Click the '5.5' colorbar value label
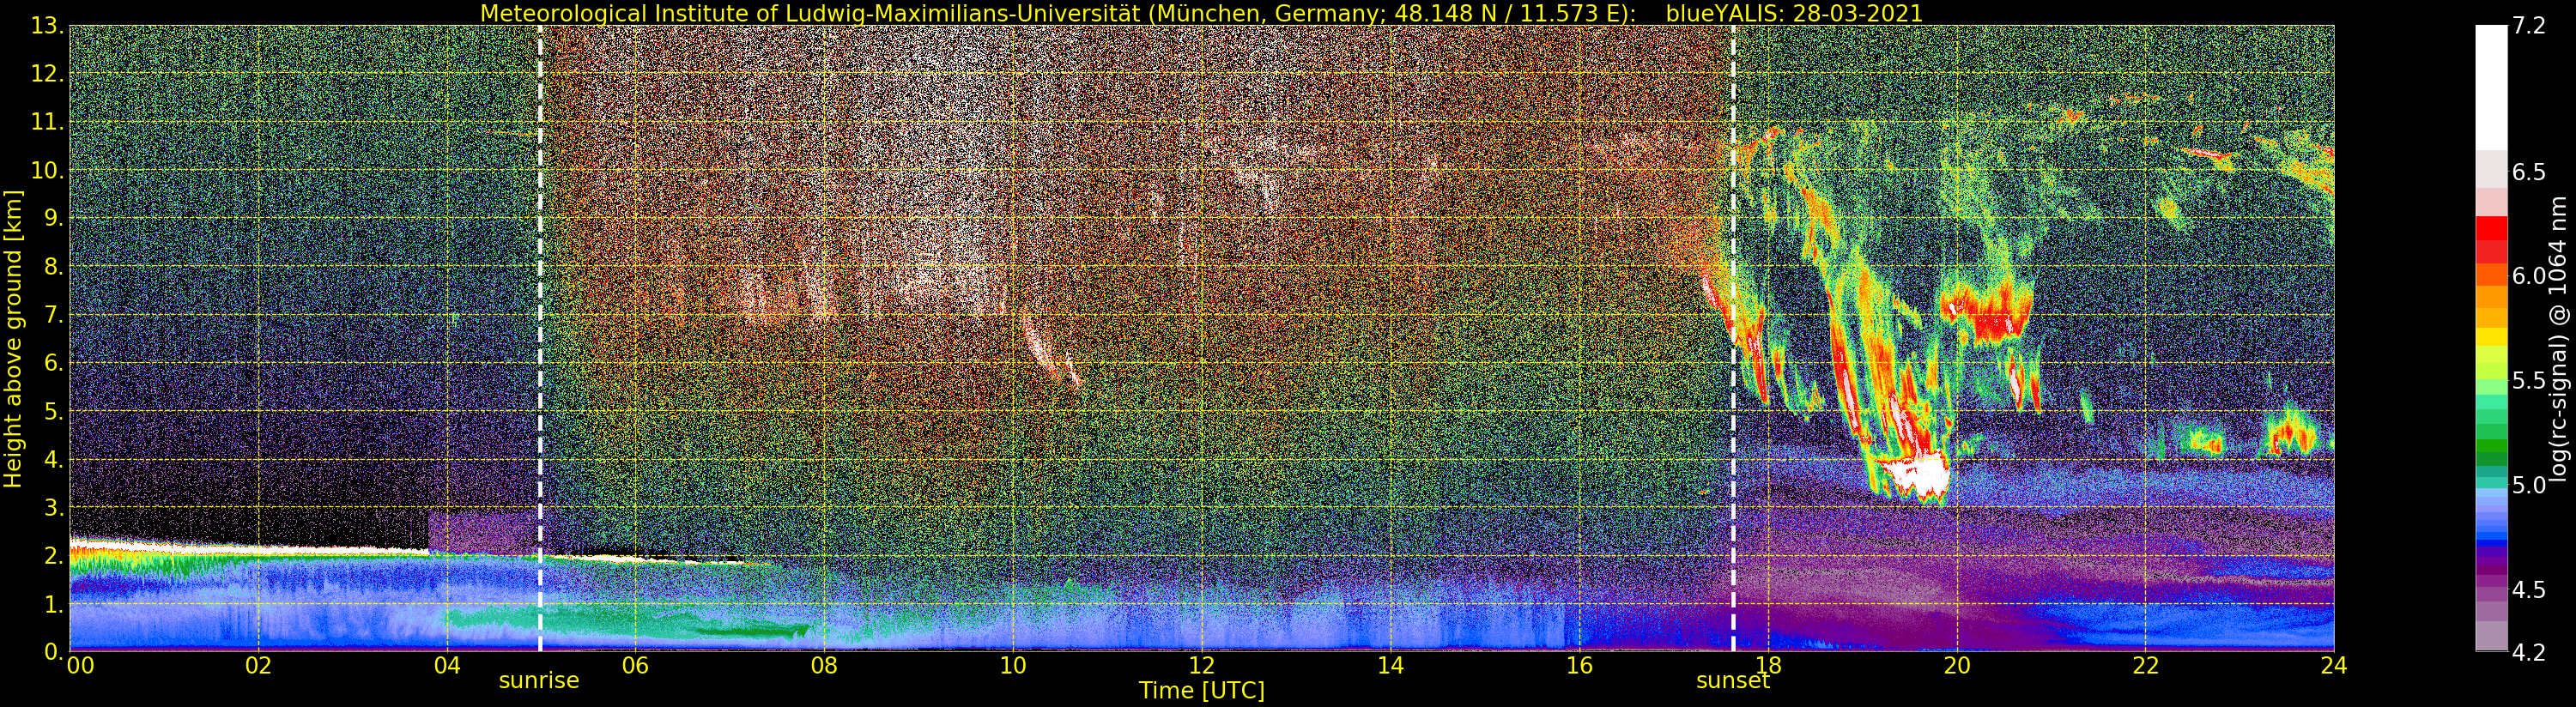 2529,380
